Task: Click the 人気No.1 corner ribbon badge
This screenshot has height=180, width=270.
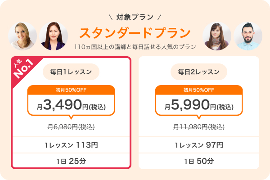Action: [x=23, y=69]
